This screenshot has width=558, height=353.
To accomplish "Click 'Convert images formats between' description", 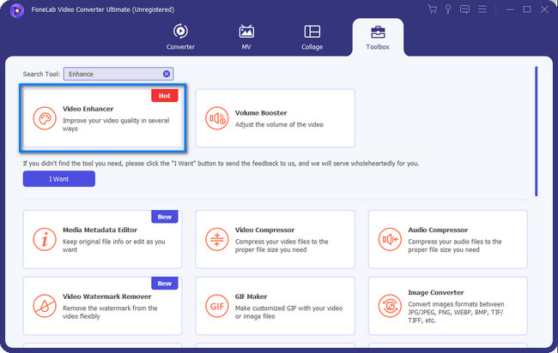I will [456, 312].
